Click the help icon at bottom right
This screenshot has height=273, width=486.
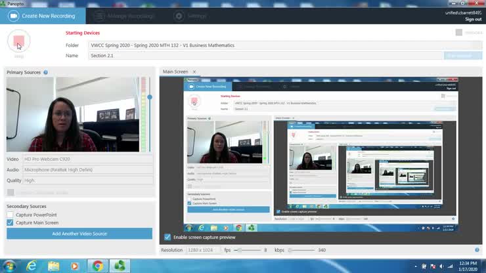[x=477, y=250]
